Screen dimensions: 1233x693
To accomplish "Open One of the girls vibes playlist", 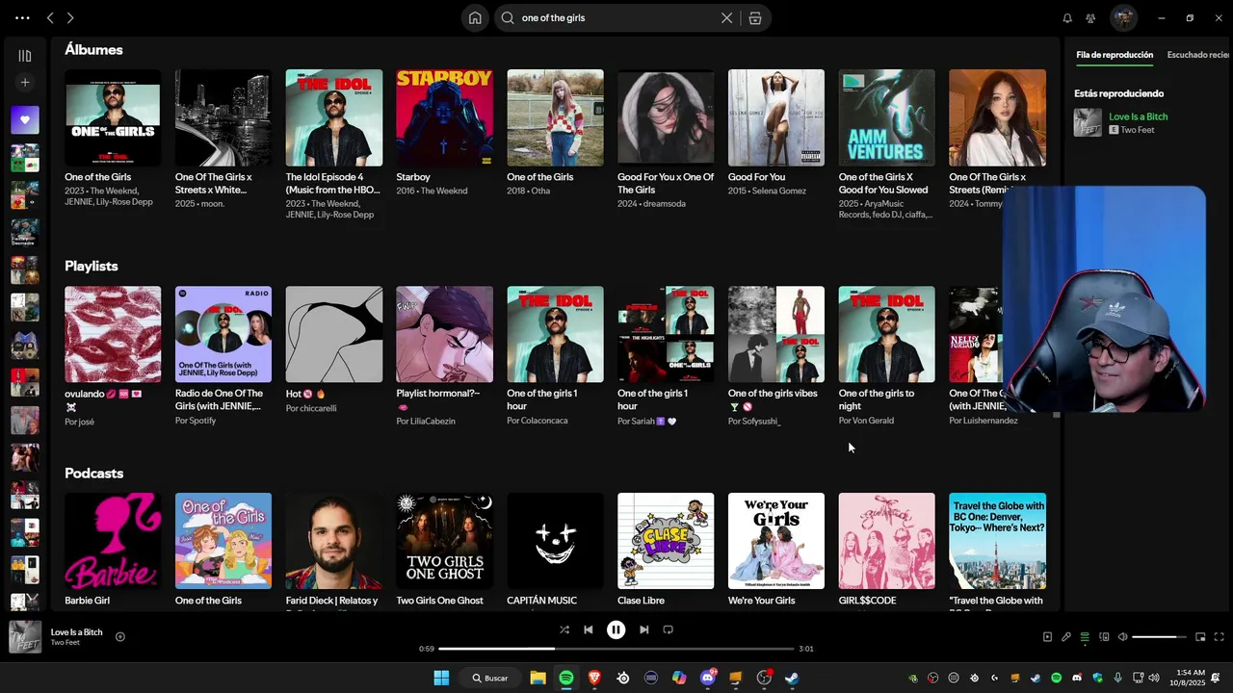I will click(x=776, y=334).
